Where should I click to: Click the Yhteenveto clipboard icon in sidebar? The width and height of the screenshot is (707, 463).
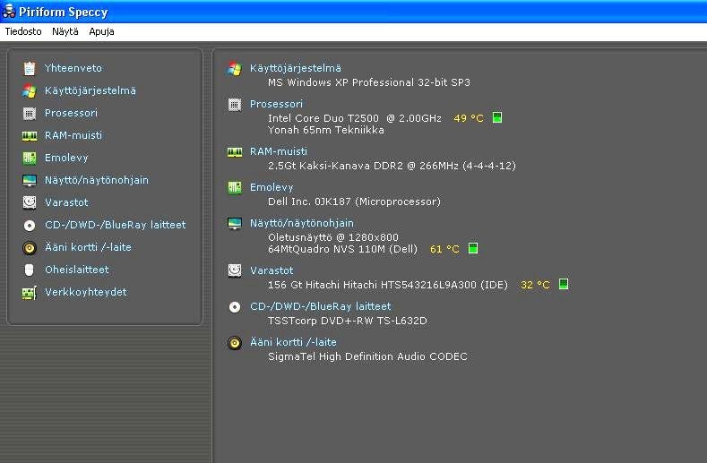click(x=30, y=68)
